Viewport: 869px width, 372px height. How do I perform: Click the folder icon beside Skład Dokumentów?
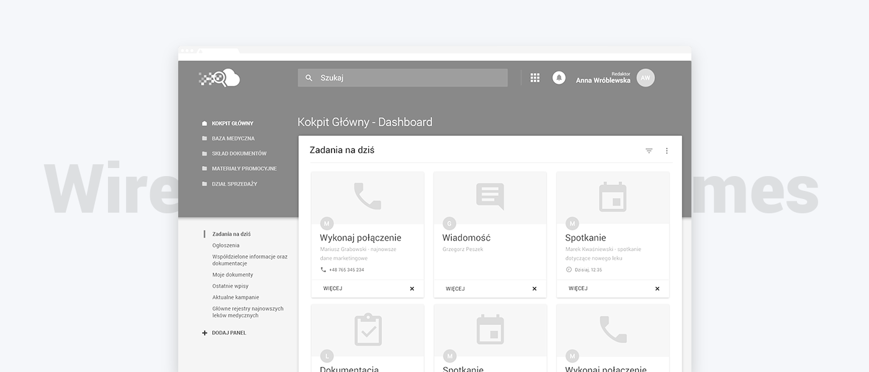(x=204, y=153)
